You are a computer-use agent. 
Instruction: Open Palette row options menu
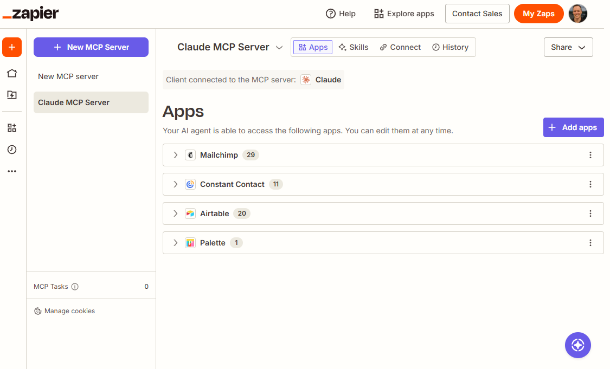pos(590,243)
